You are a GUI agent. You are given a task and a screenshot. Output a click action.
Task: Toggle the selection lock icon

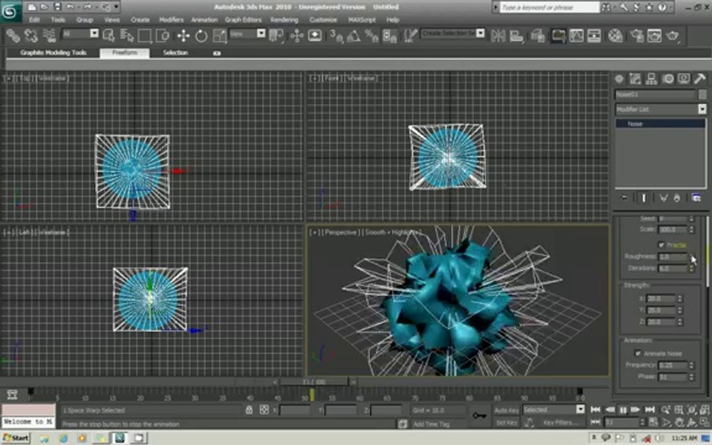click(x=249, y=410)
